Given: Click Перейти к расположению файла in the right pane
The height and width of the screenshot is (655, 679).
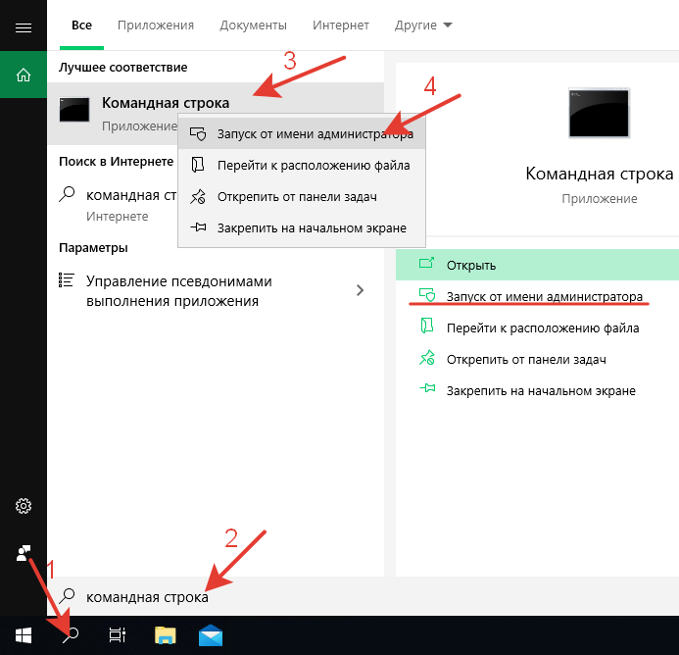Looking at the screenshot, I should 537,327.
